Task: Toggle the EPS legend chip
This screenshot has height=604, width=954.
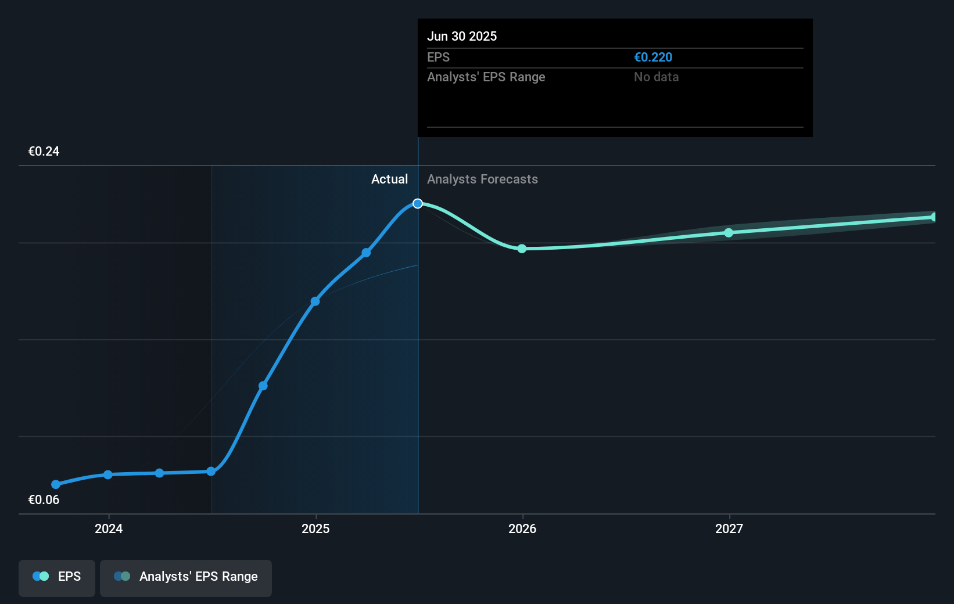Action: tap(56, 576)
